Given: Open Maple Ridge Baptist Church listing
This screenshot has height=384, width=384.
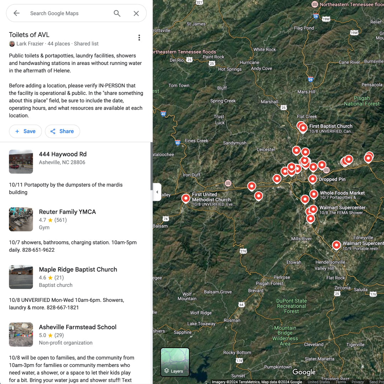Looking at the screenshot, I should click(78, 270).
